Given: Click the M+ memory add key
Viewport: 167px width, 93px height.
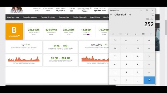Looking at the screenshot, I should click(128, 34).
